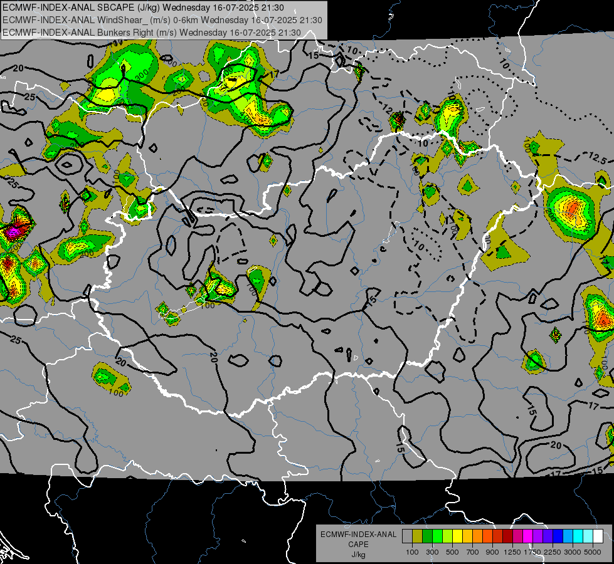
Task: Select the dark green legend swatch
Action: (x=427, y=536)
